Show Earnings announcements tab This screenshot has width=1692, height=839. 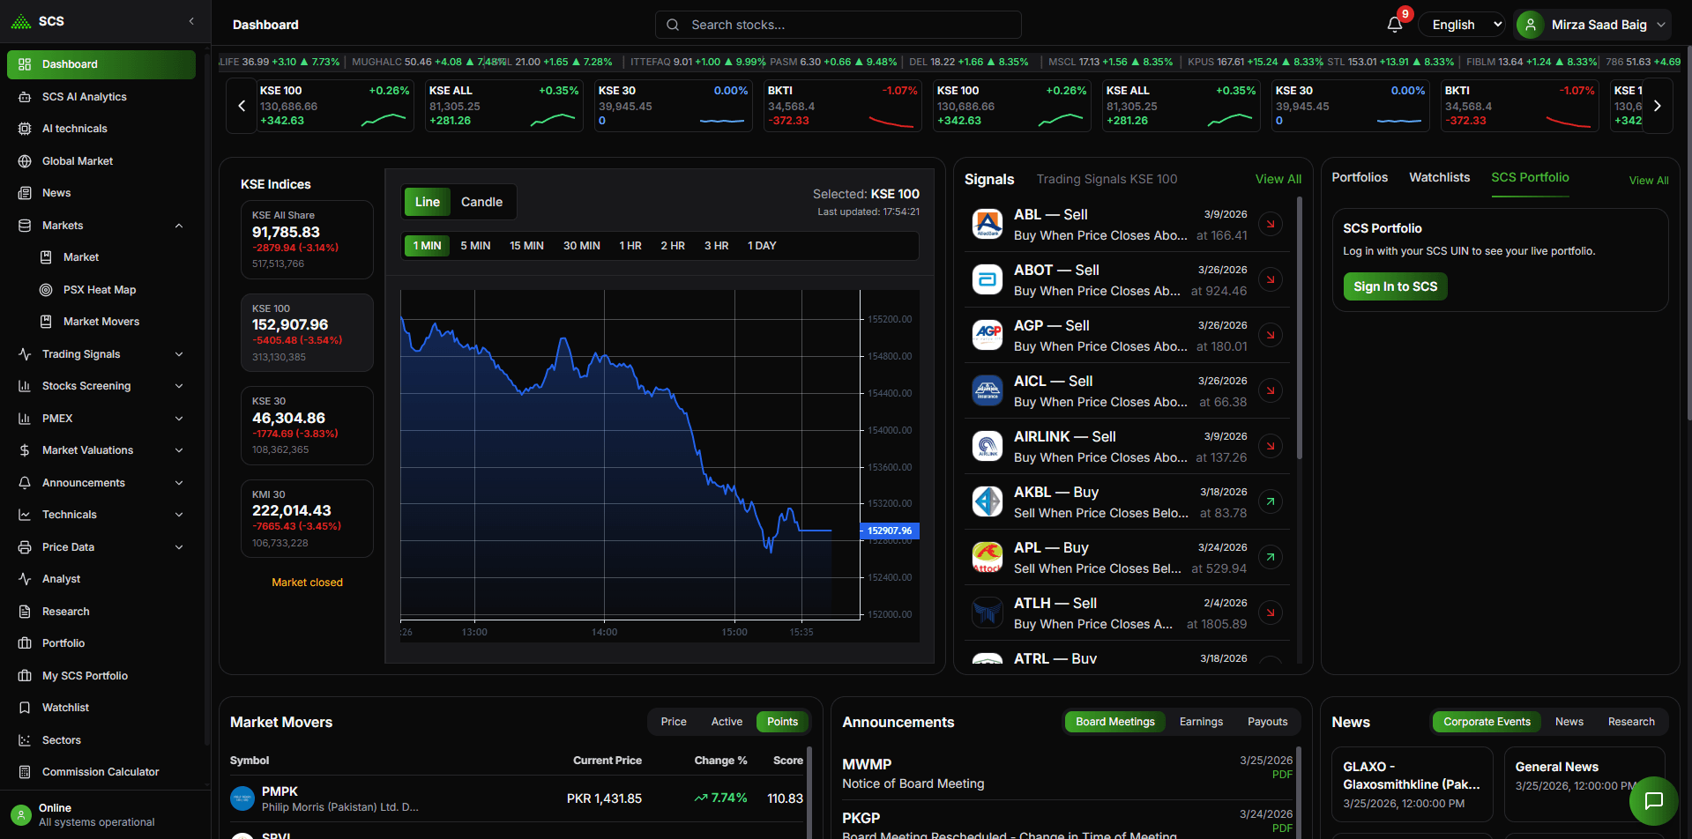1201,722
